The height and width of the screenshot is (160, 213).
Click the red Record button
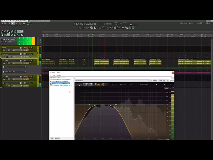coord(20,24)
